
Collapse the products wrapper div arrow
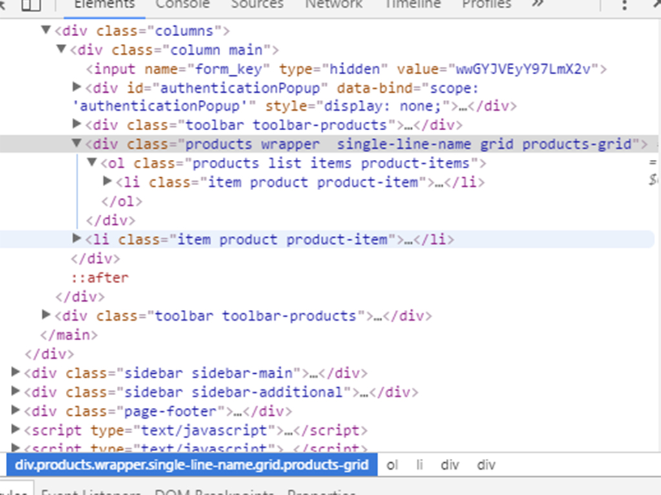77,144
